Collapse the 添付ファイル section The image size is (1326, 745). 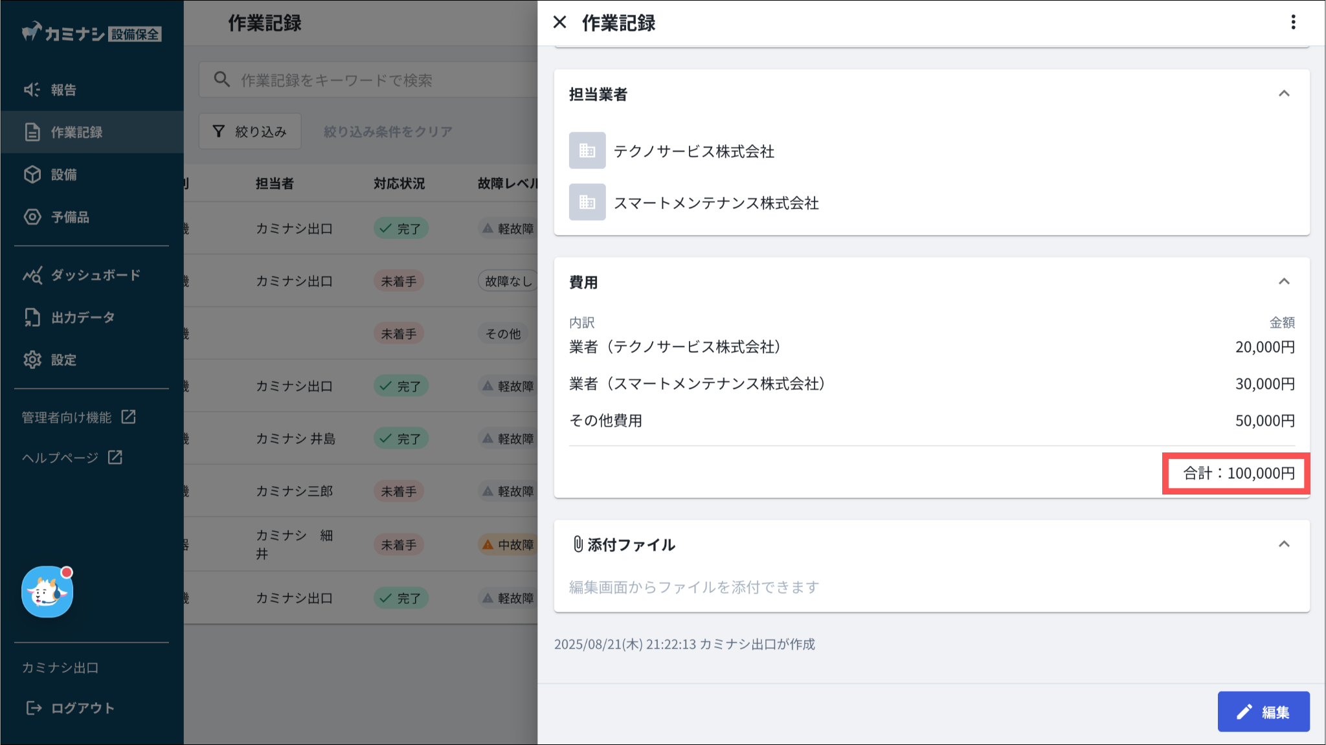[1284, 544]
